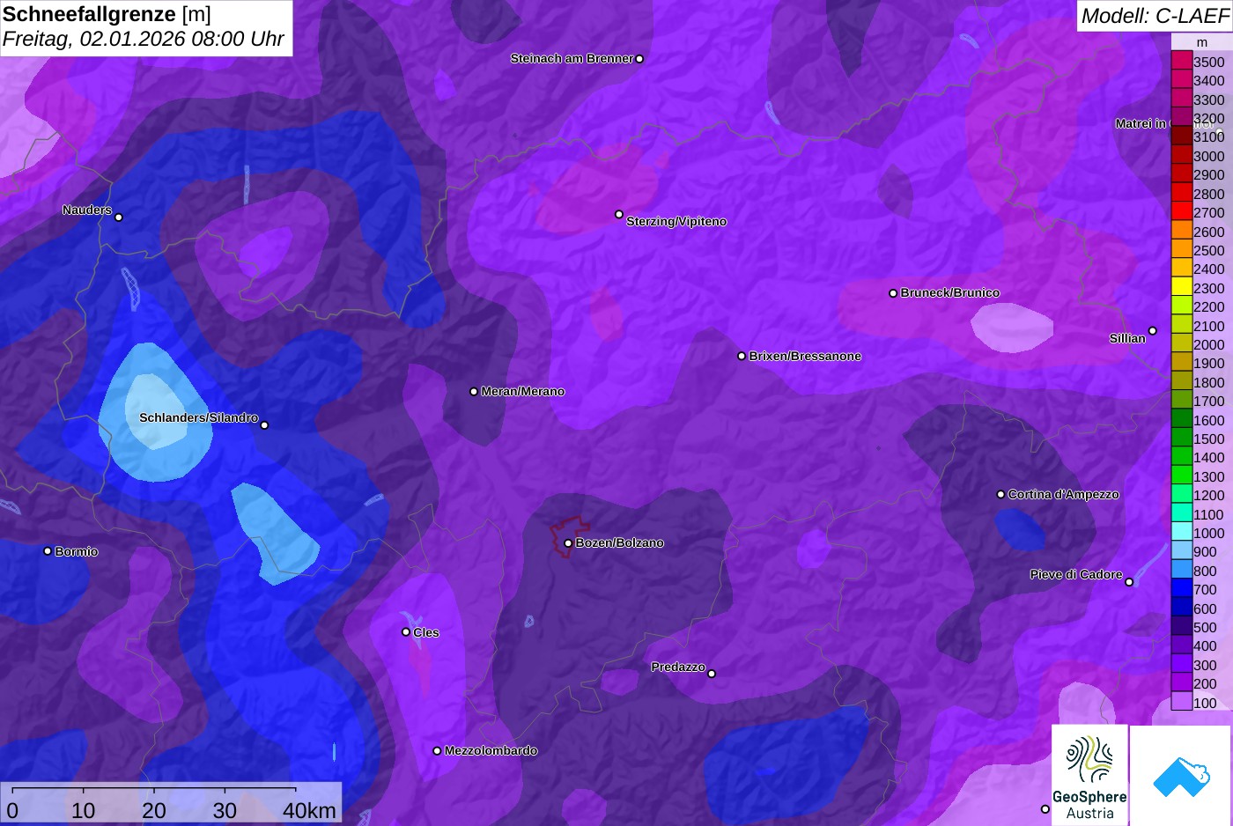Click the blue cloud arrow logo
Image resolution: width=1233 pixels, height=826 pixels.
tap(1181, 775)
